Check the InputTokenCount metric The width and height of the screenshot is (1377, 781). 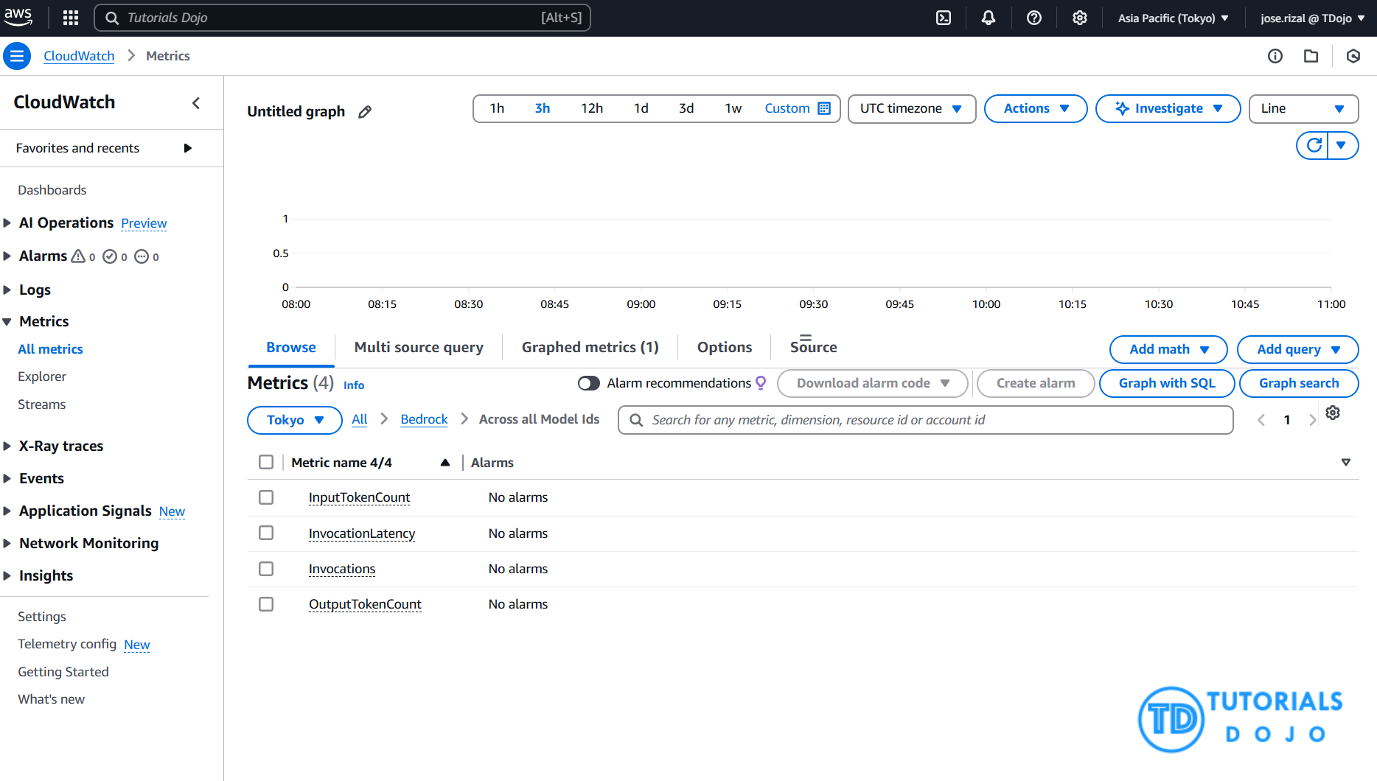[x=266, y=497]
